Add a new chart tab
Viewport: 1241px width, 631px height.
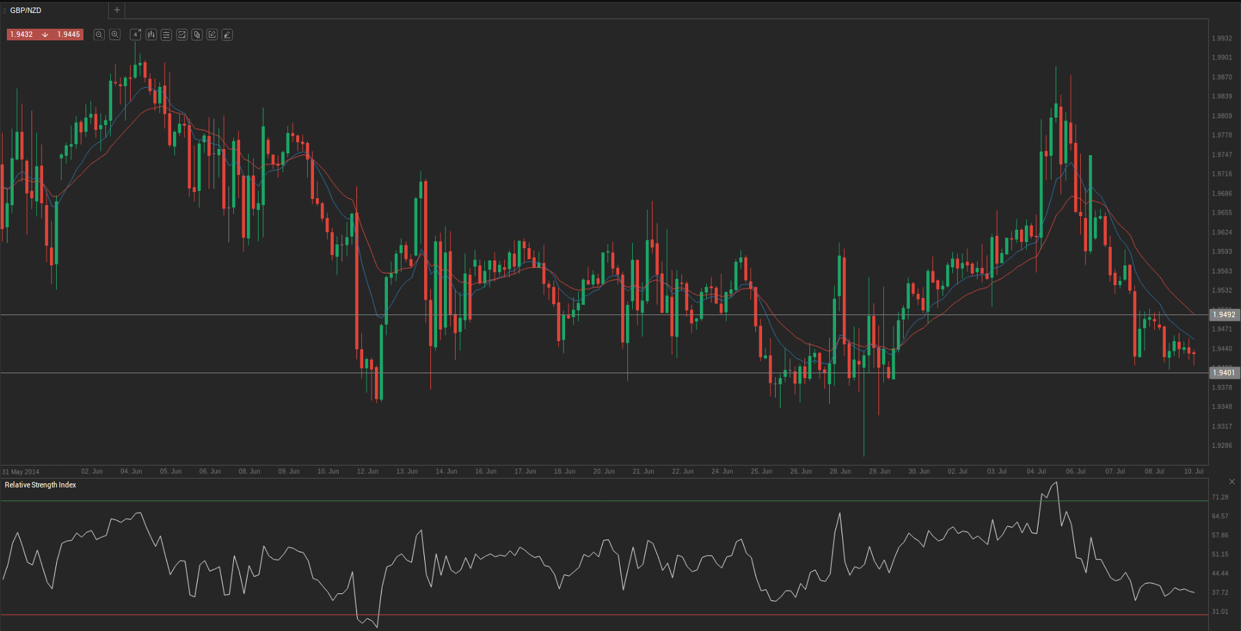pyautogui.click(x=117, y=10)
